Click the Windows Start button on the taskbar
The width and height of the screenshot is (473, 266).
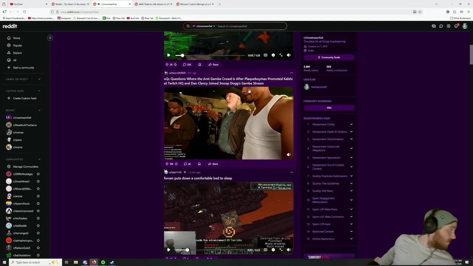coord(4,262)
